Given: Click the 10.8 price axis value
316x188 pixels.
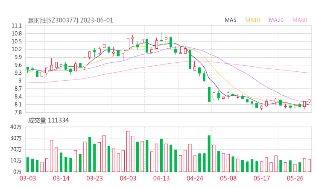Looking at the screenshot, I should pos(17,34).
